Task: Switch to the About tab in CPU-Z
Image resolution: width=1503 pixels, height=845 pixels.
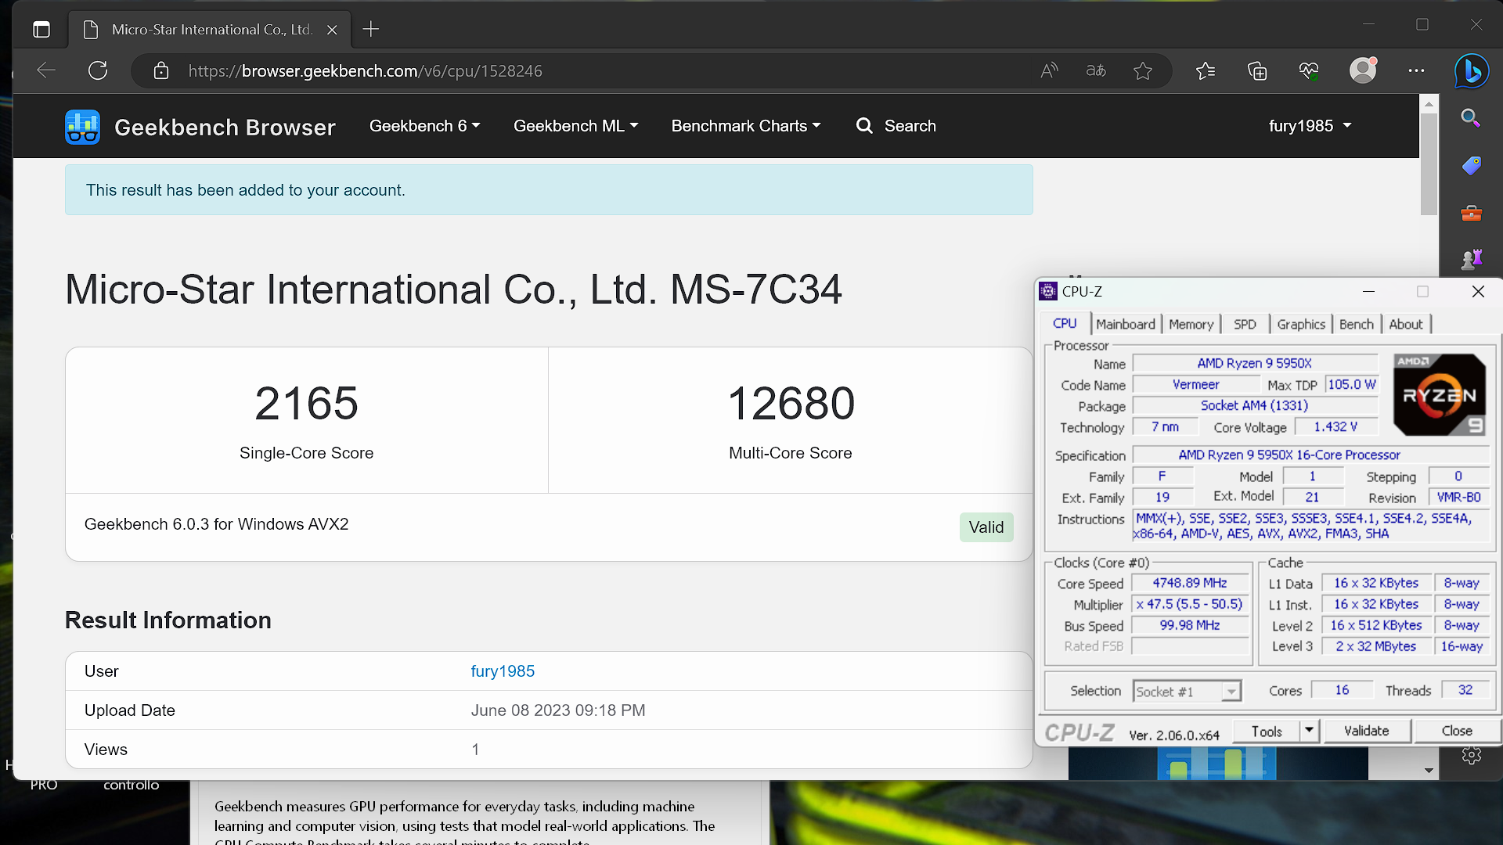Action: (1406, 325)
